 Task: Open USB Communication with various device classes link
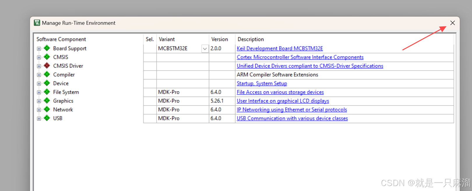[292, 119]
